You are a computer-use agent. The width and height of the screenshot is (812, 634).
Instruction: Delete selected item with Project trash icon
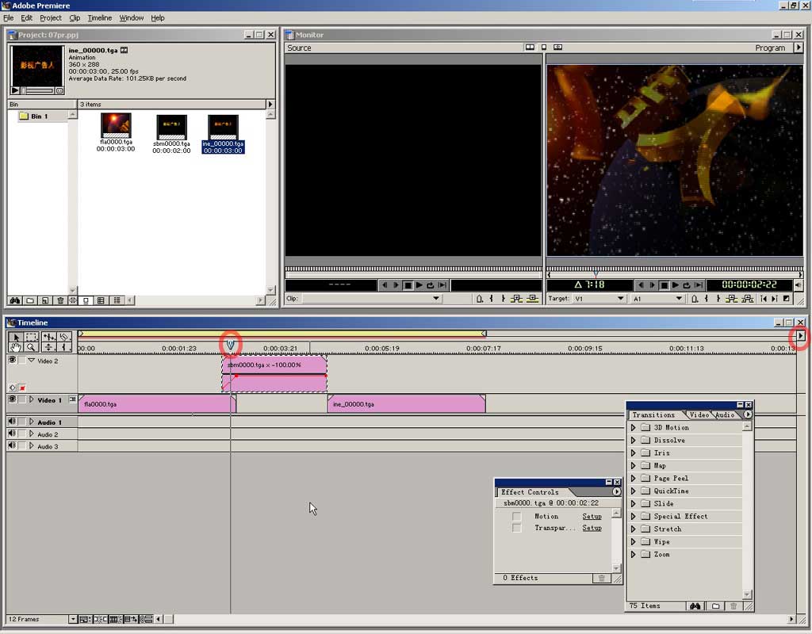pos(60,300)
